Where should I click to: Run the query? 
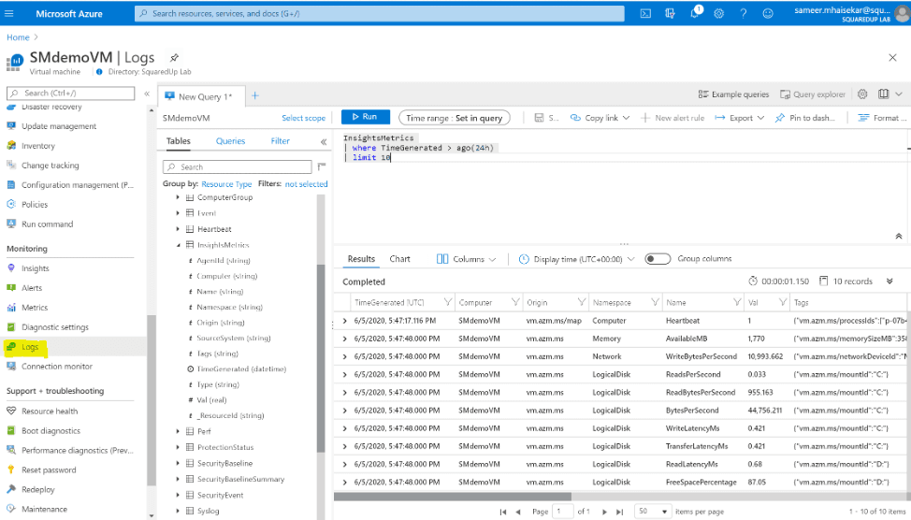pos(366,117)
